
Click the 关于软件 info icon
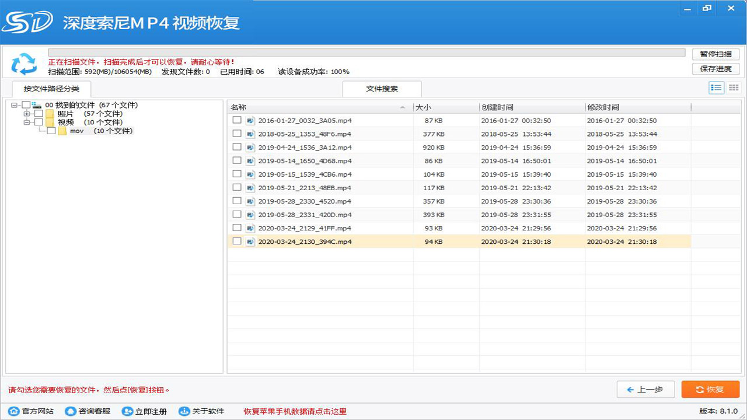pos(183,411)
